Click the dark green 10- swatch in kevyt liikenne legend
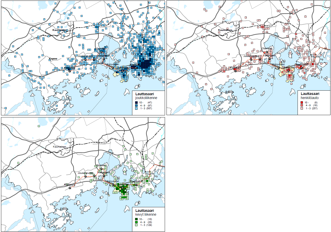The height and width of the screenshot is (232, 331). click(136, 219)
